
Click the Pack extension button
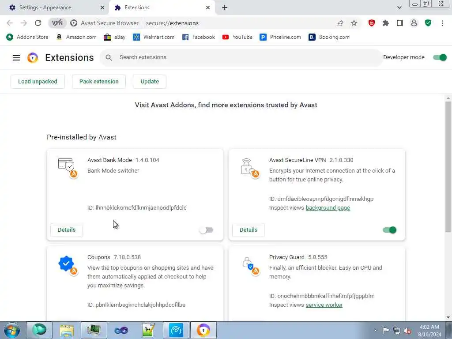point(99,82)
